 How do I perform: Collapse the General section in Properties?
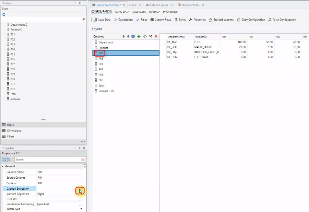point(3,166)
